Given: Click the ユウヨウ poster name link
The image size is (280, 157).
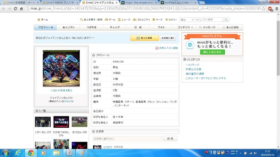Looking at the screenshot, I should (x=108, y=147).
